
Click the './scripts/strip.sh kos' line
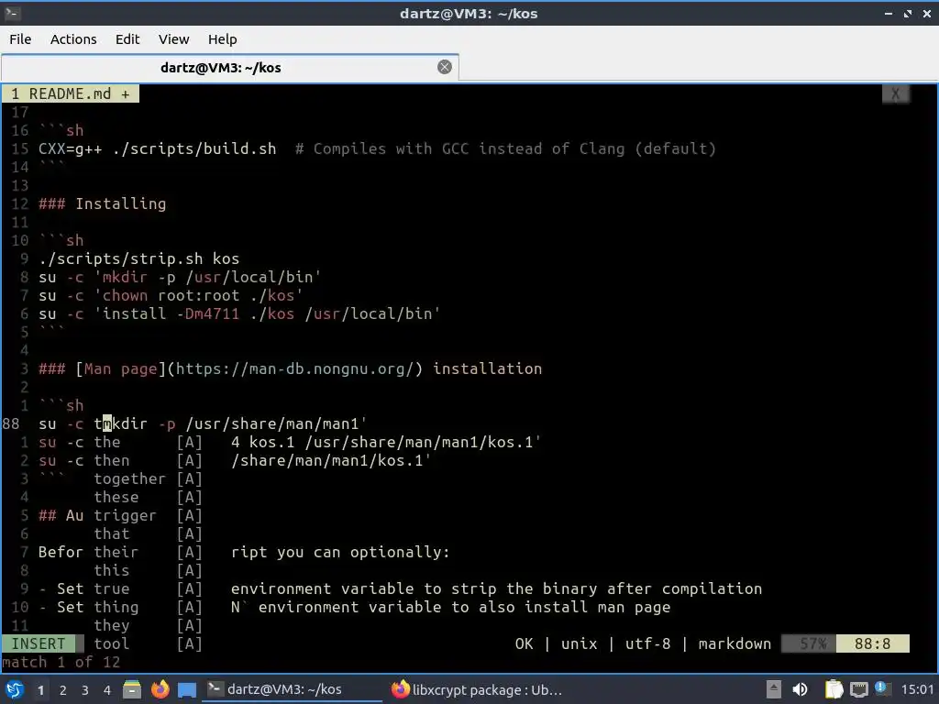tap(139, 259)
